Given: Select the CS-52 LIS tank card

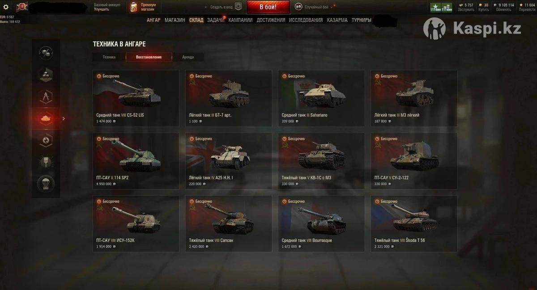Looking at the screenshot, I should click(136, 98).
